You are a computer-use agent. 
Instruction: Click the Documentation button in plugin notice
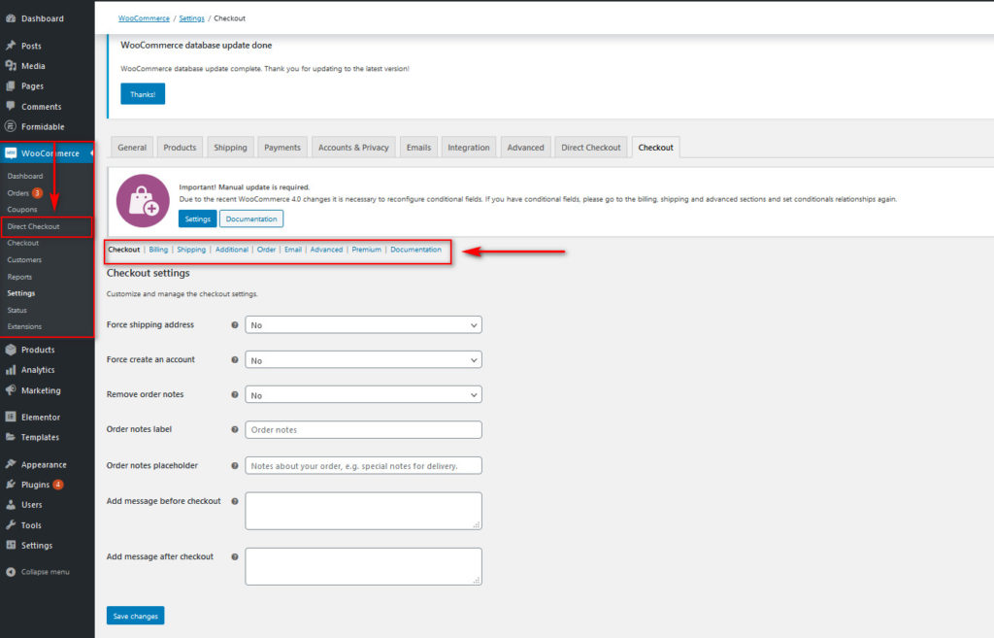[251, 218]
